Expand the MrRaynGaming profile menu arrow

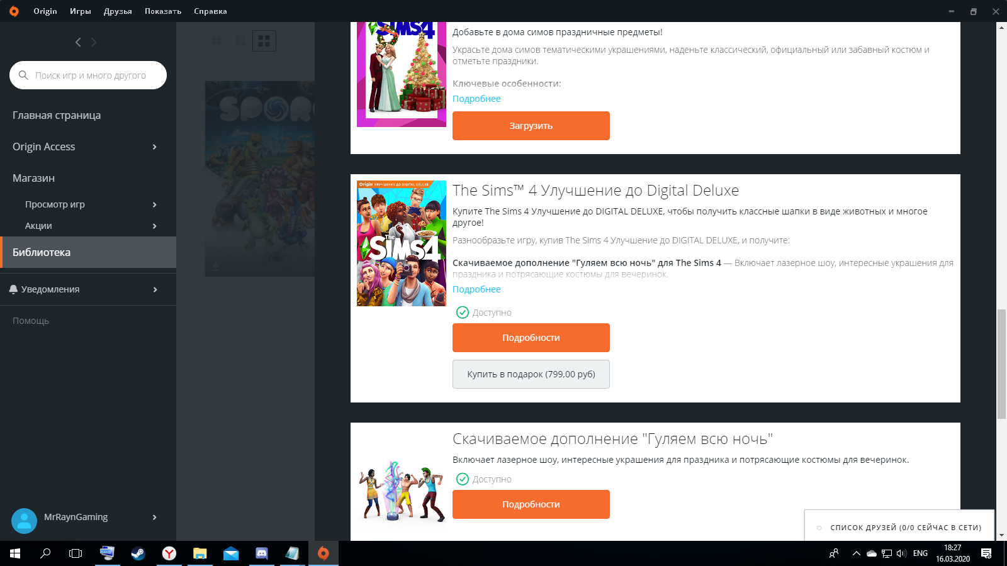[x=154, y=517]
